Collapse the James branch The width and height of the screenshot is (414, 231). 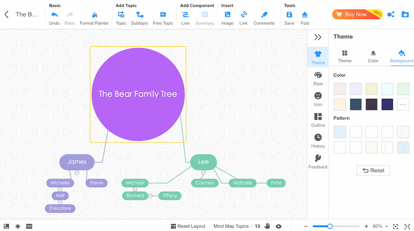[77, 172]
